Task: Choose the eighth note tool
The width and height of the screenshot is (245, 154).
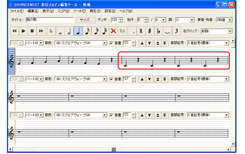Action: click(x=87, y=31)
